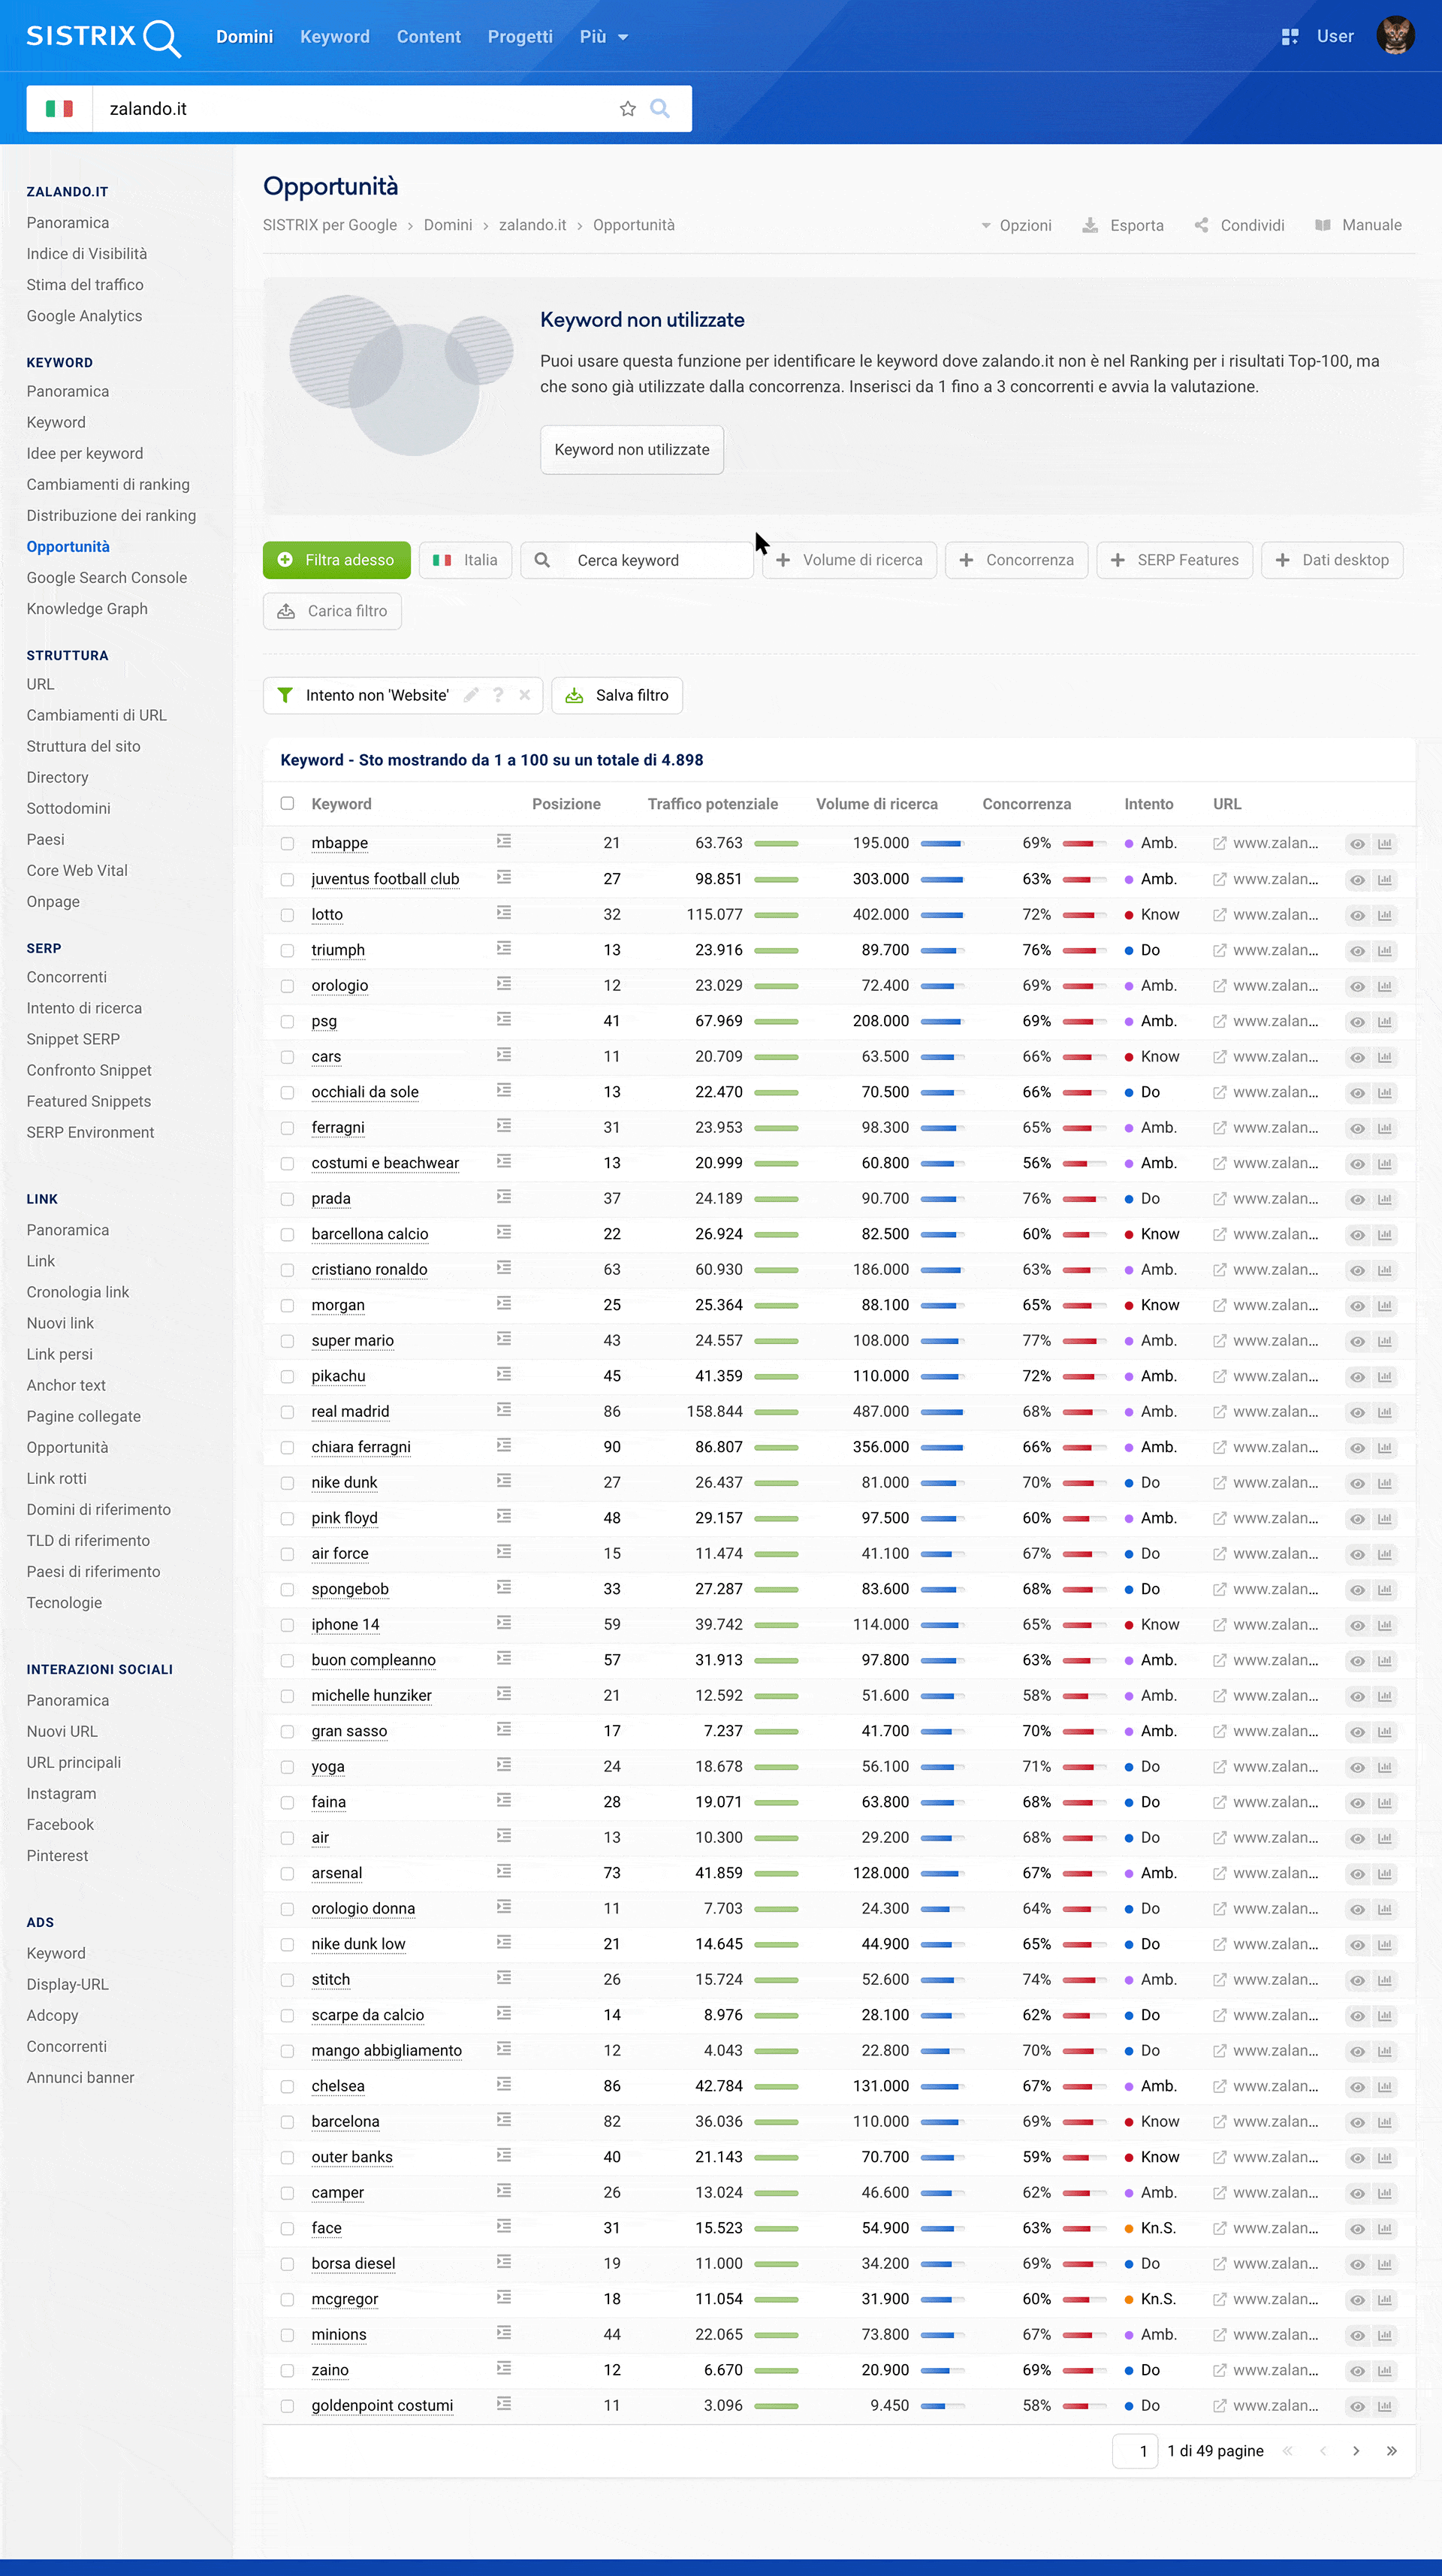Viewport: 1442px width, 2576px height.
Task: Click external link icon in yoga row
Action: click(1219, 1767)
